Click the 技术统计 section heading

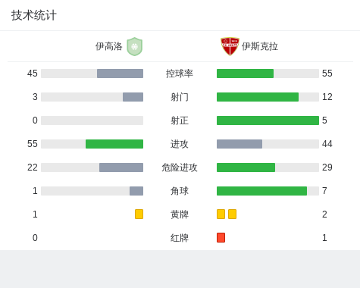[x=34, y=15]
